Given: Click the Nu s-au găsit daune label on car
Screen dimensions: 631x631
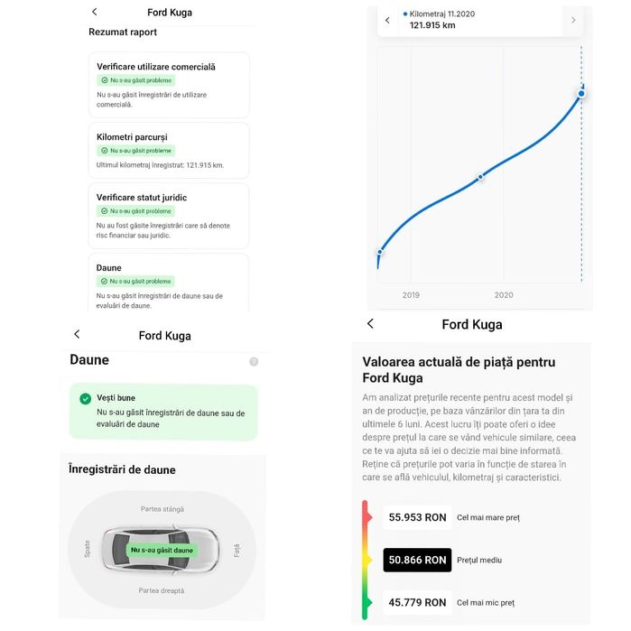Looking at the screenshot, I should 162,550.
